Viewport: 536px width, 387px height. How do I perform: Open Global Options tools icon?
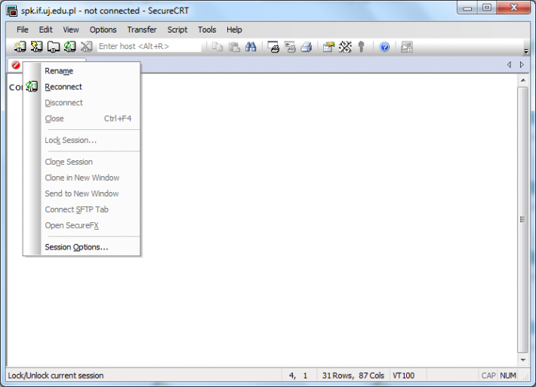(345, 47)
